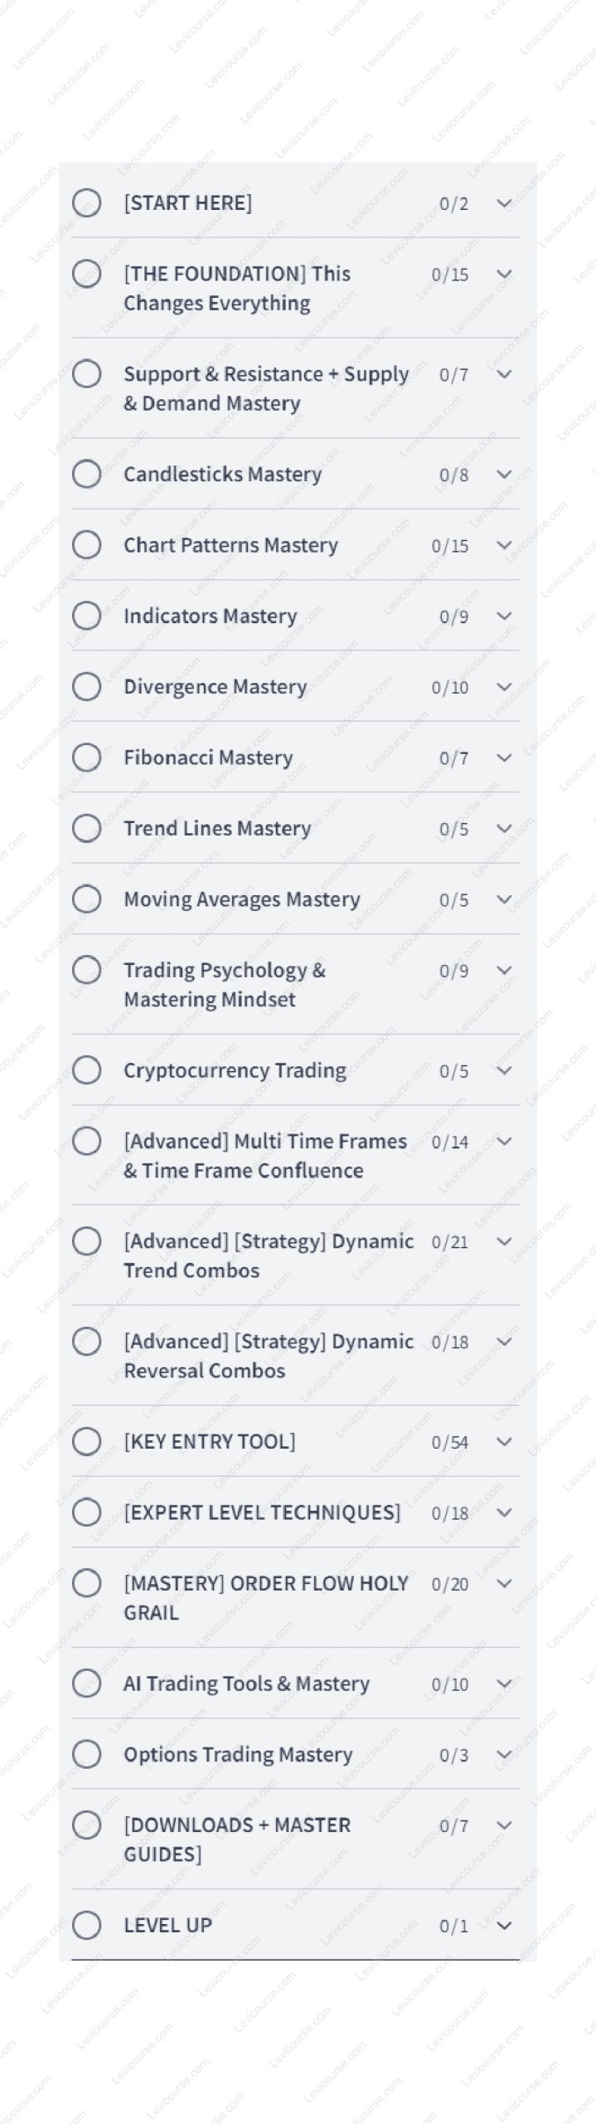596x2124 pixels.
Task: Click the 0/21 count next to Dynamic Trend Combos
Action: (x=452, y=1241)
